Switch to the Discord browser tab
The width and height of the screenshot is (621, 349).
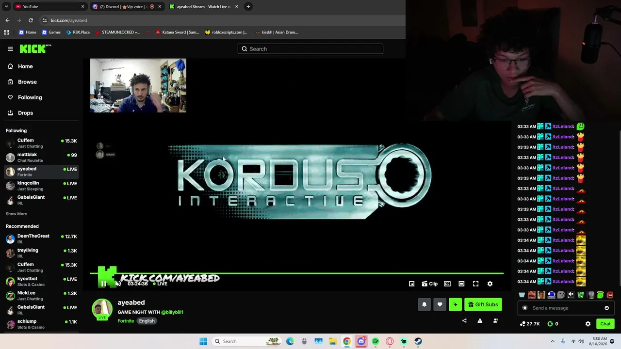pos(127,6)
